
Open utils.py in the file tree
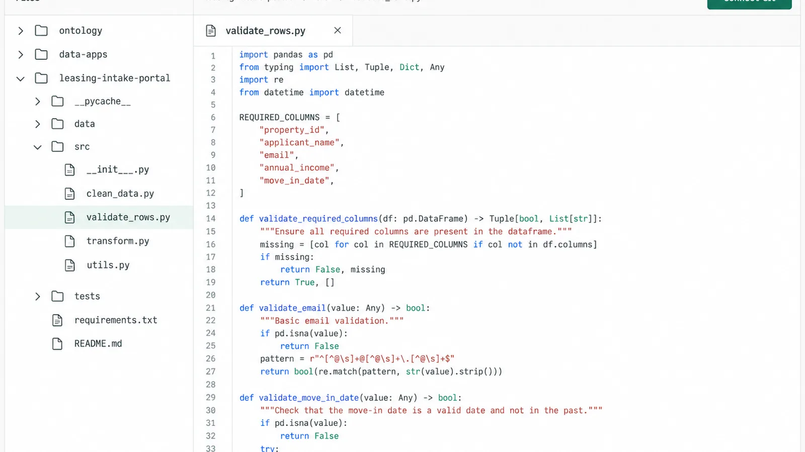[108, 265]
